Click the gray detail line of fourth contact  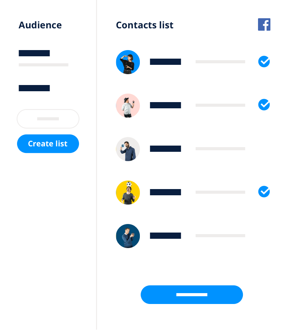point(220,192)
